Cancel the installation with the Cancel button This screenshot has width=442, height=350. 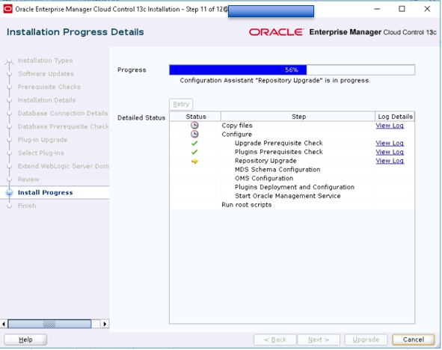point(414,340)
